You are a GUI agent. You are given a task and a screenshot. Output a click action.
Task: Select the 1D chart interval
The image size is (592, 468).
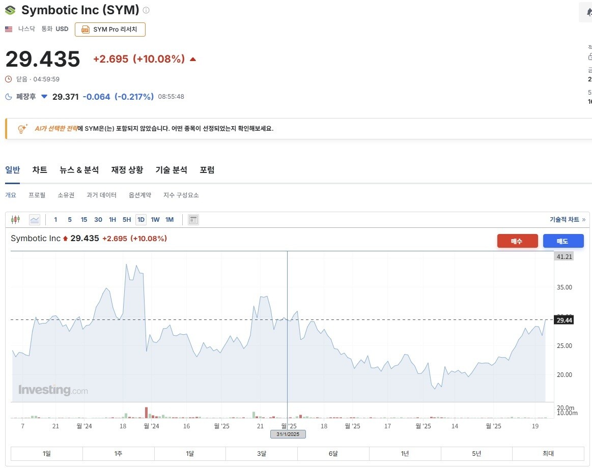(x=141, y=220)
